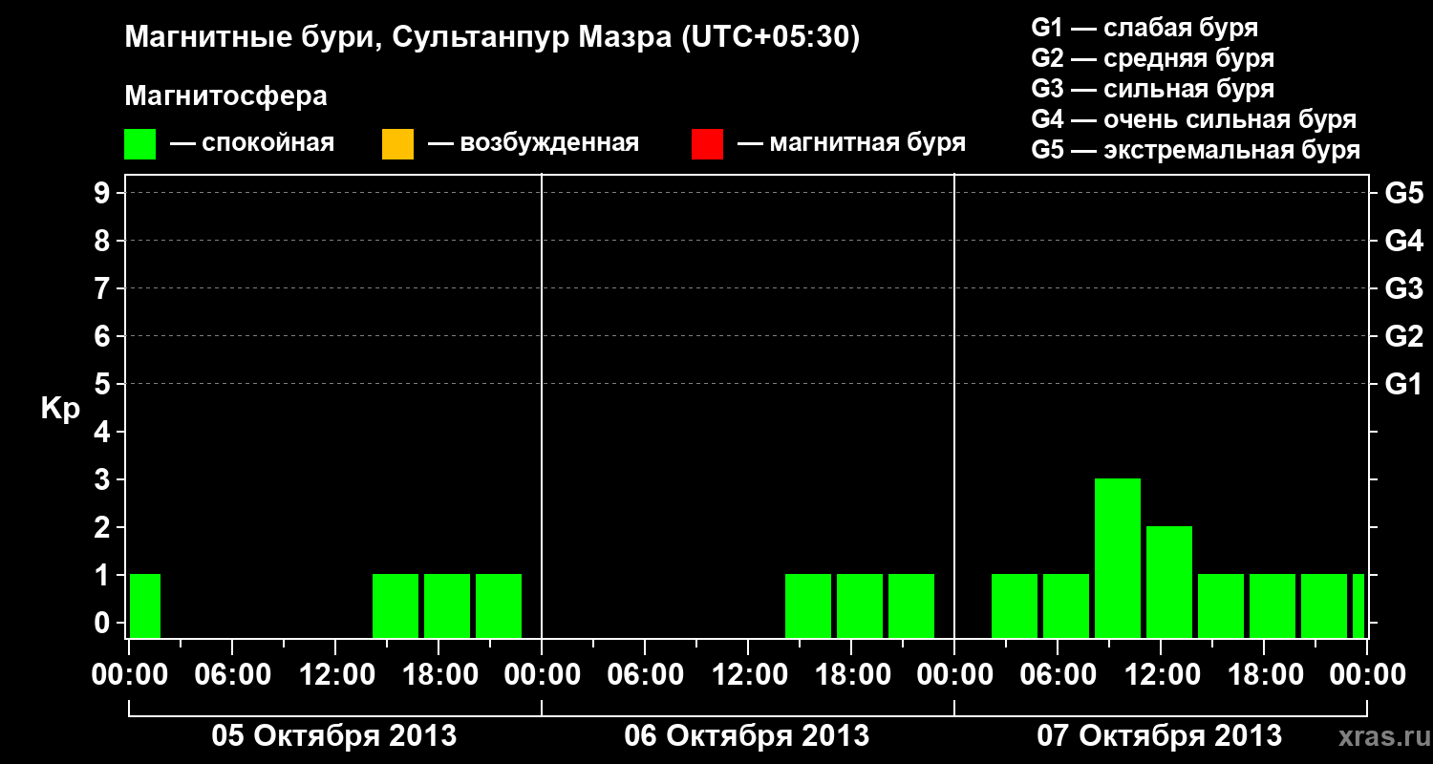Click the 'G3 — сильная буря' legend line
The image size is (1433, 764).
[1153, 89]
